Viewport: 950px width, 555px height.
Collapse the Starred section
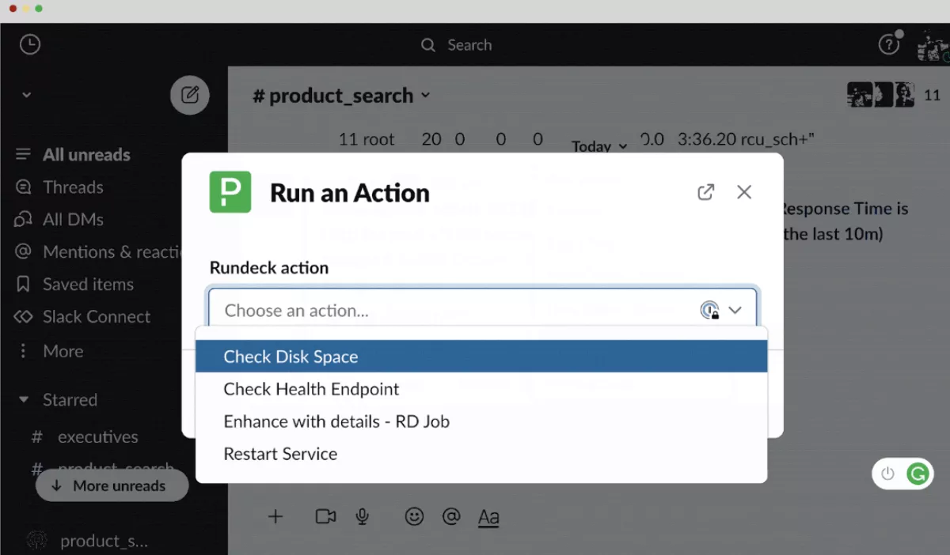(24, 400)
